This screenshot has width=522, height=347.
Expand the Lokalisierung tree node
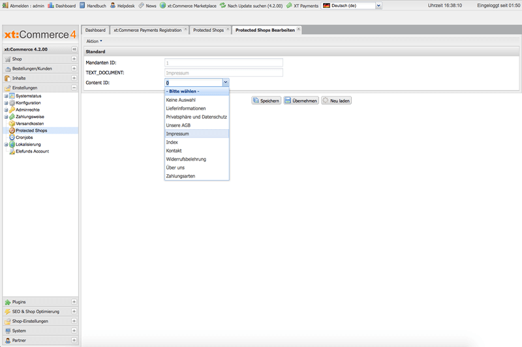click(6, 144)
